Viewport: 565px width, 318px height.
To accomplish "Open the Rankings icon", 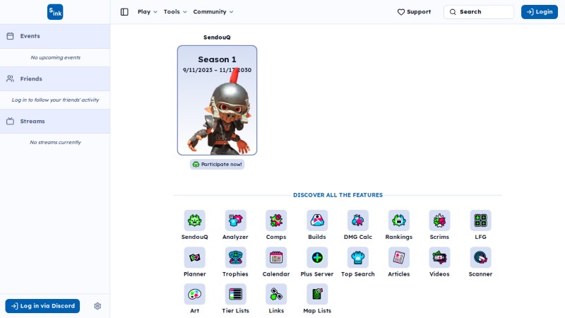I will [x=398, y=220].
